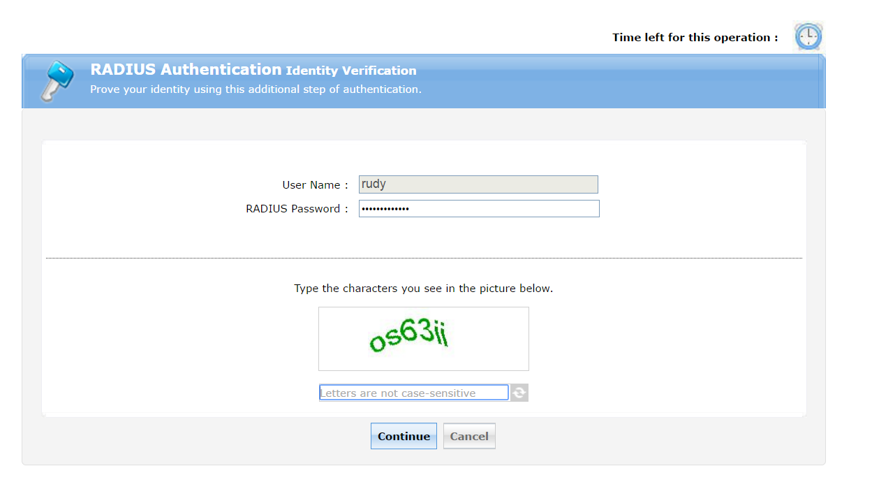Image resolution: width=872 pixels, height=480 pixels.
Task: Click the alarm clock timer icon
Action: (808, 36)
